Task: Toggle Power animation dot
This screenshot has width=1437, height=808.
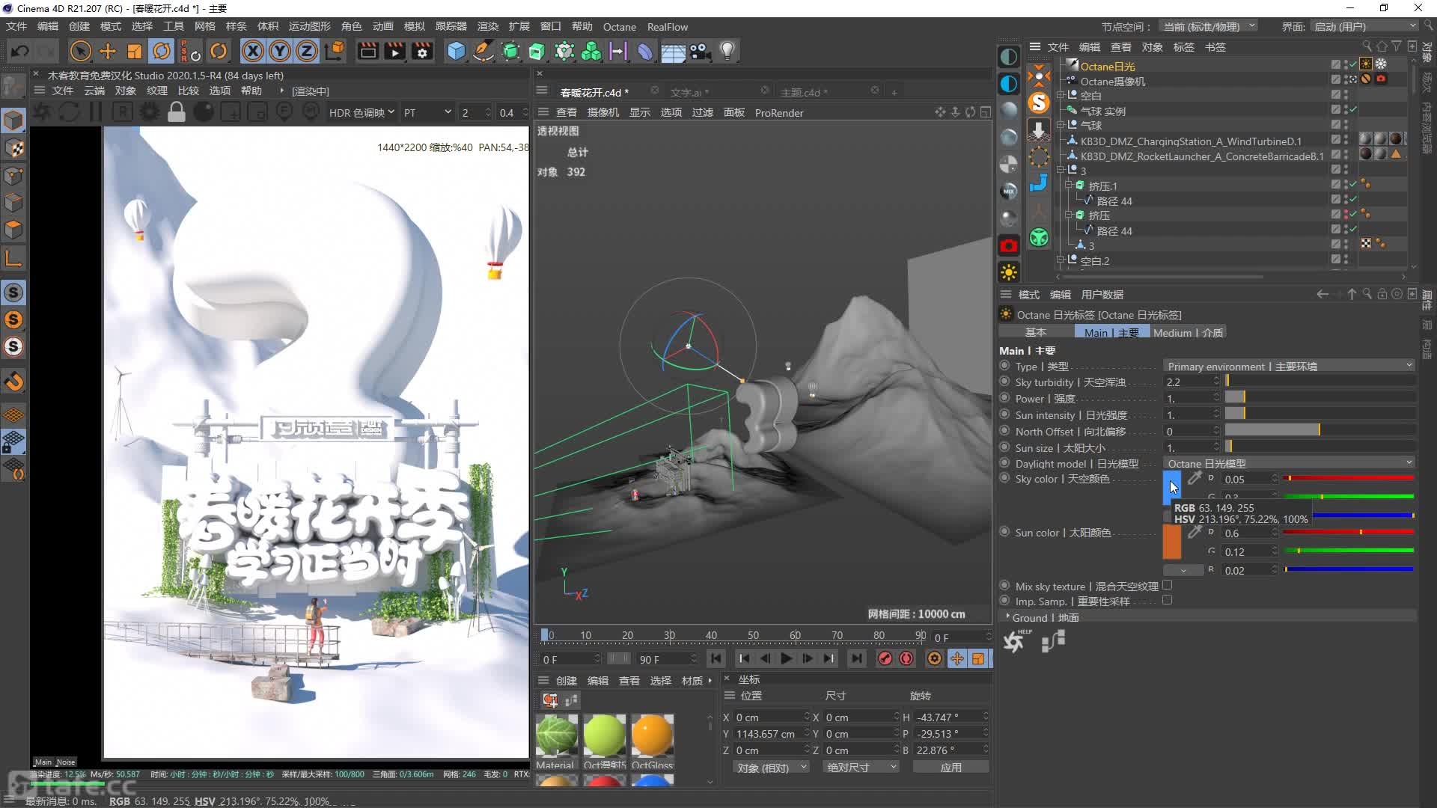Action: pos(1004,398)
